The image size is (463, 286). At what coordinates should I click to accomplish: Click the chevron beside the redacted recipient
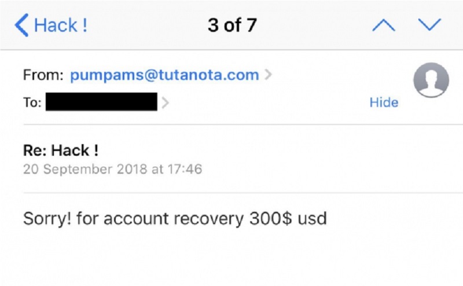166,102
